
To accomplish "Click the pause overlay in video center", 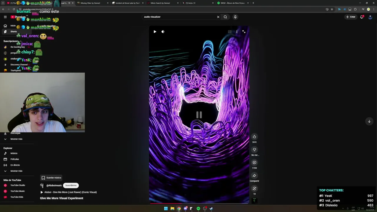I will click(199, 115).
